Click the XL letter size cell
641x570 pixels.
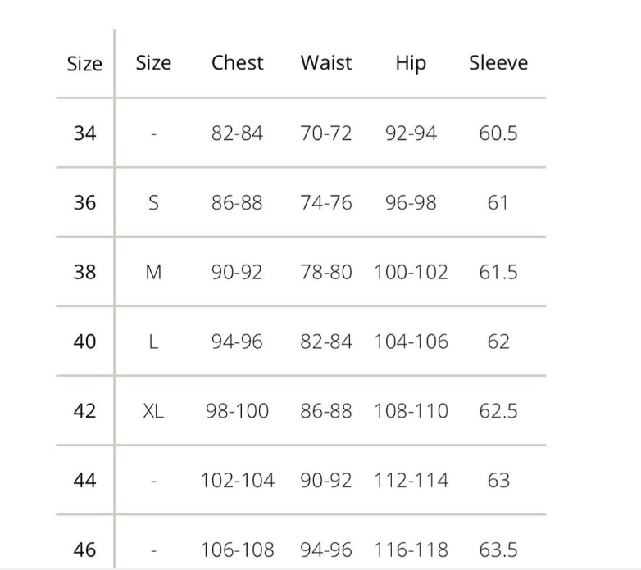pos(153,411)
